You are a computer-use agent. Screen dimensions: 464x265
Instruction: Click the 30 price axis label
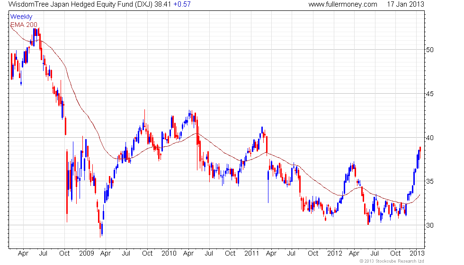[x=430, y=225]
